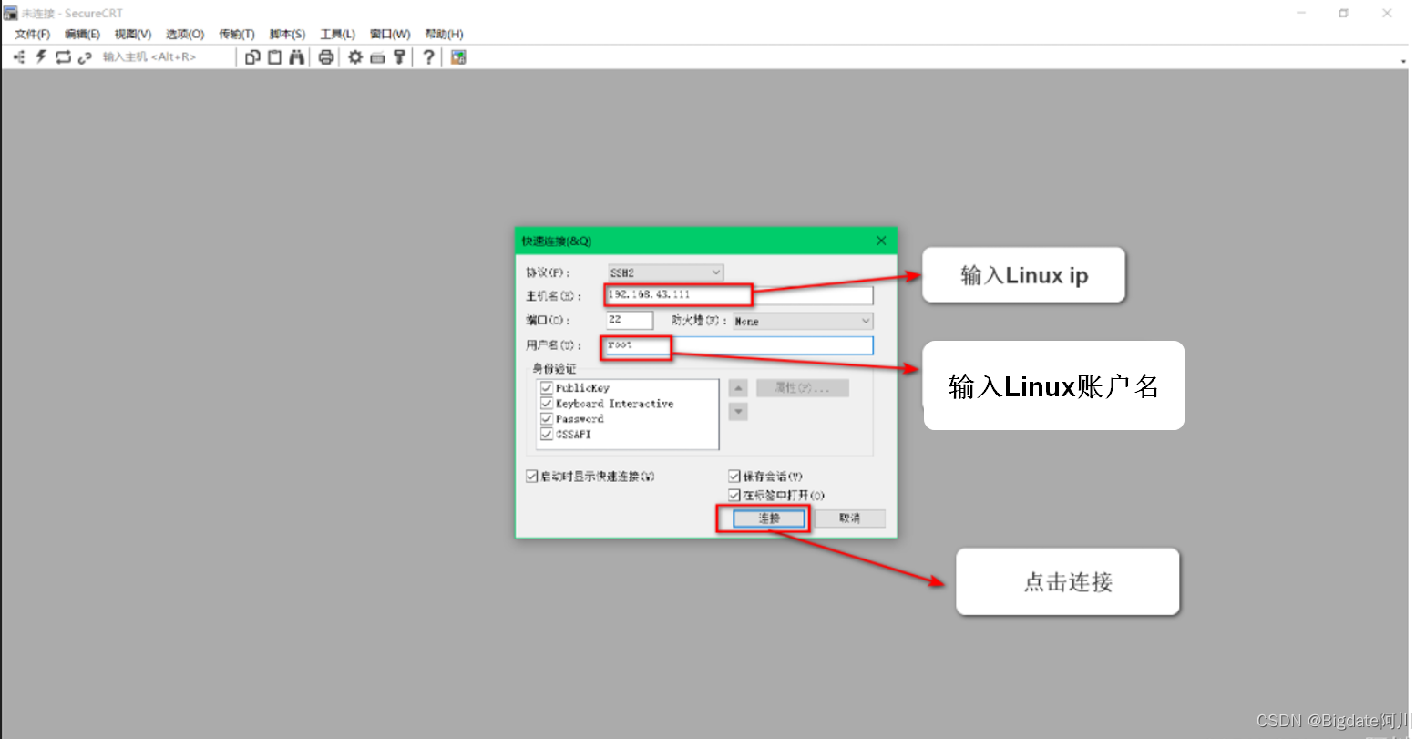Open the 窗口(W) menu
This screenshot has height=739, width=1426.
tap(390, 35)
